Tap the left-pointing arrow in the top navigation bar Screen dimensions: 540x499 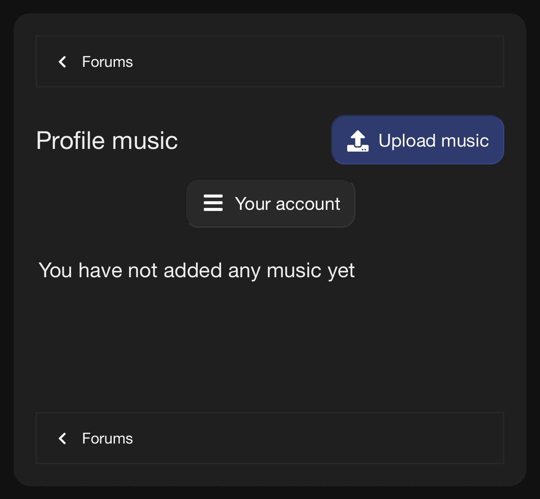coord(62,61)
